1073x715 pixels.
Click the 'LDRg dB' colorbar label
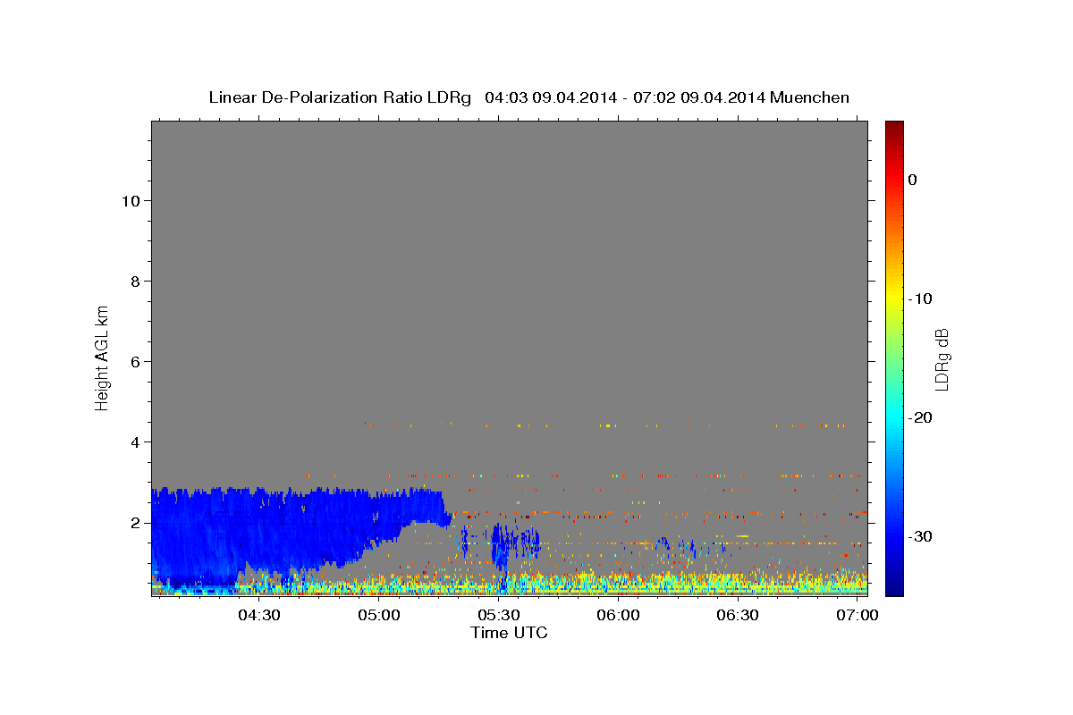(942, 359)
